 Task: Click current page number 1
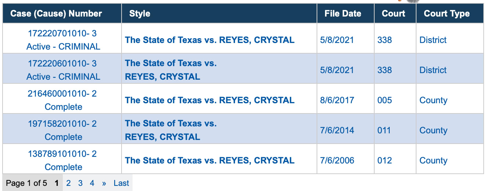click(57, 183)
